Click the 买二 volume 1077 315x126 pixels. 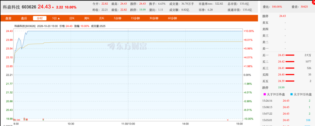pos(308,62)
